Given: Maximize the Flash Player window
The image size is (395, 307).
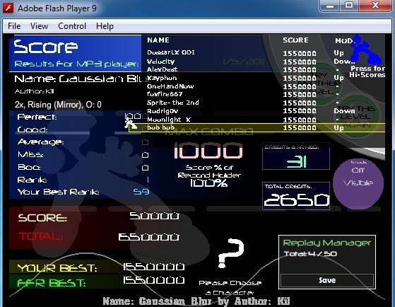Looking at the screenshot, I should (x=349, y=6).
